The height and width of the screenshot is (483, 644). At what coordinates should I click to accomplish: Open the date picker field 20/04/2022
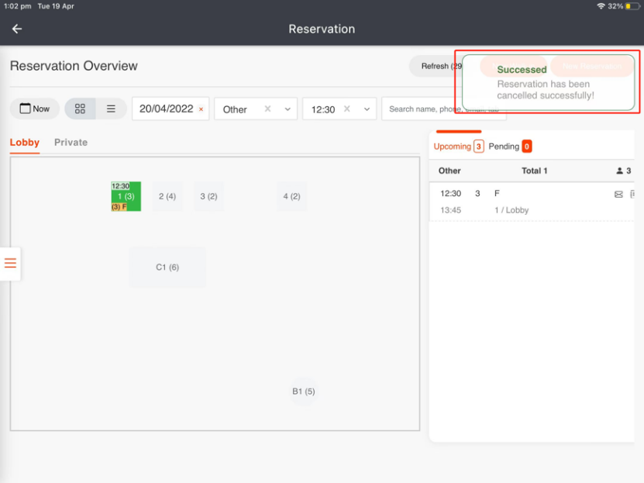pyautogui.click(x=166, y=109)
